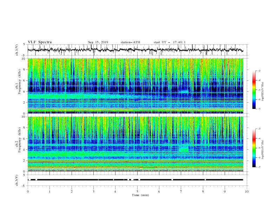Click the green 4 kHz burst near minute 7 in ch.2
The image size is (278, 215).
click(184, 149)
